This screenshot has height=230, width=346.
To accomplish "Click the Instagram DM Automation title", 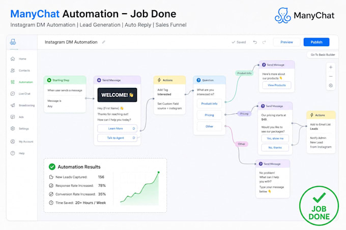I will [71, 42].
